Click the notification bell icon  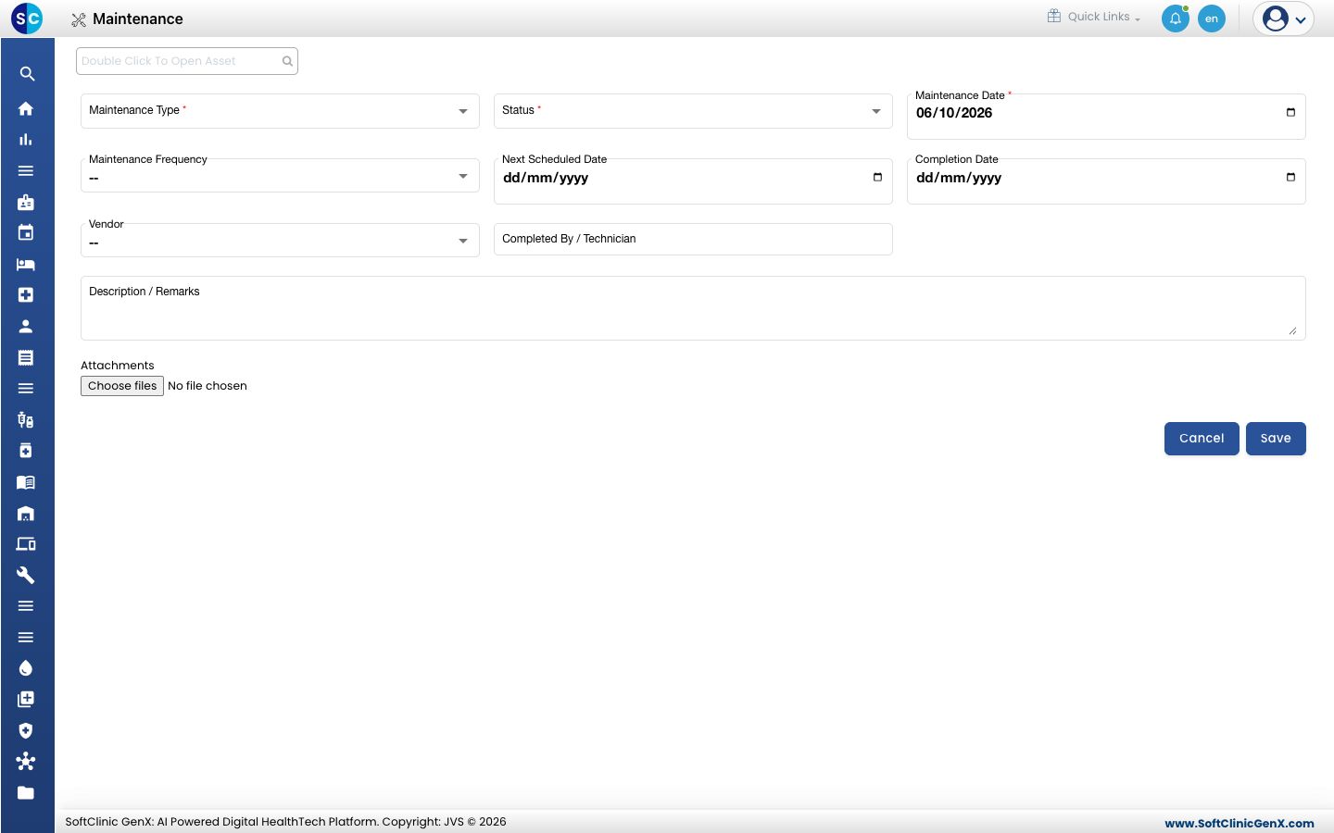pyautogui.click(x=1176, y=19)
